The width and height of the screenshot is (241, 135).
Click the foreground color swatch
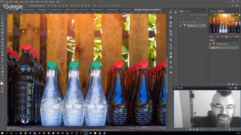[x=2, y=83]
